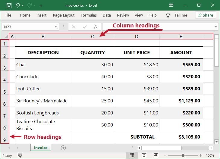
Task: Add a new sheet with plus icon
Action: pos(63,148)
